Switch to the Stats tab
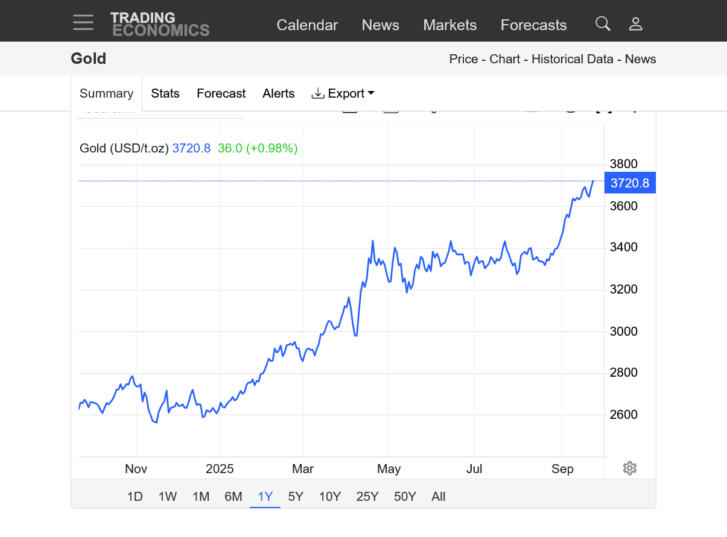This screenshot has height=537, width=727. [x=165, y=93]
